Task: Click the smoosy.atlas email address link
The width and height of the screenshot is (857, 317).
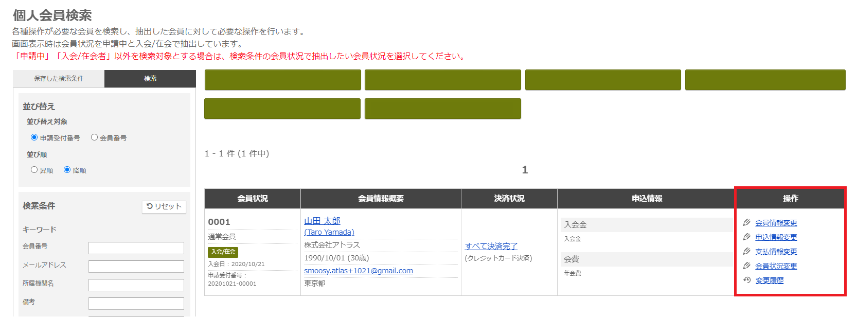Action: (358, 271)
